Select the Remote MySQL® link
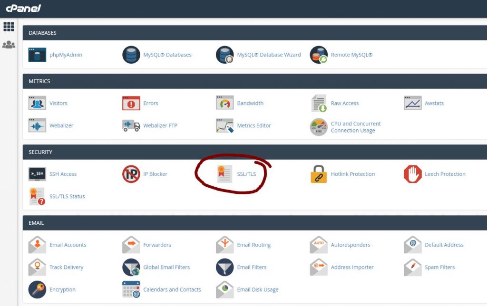487x306 pixels. [x=351, y=55]
